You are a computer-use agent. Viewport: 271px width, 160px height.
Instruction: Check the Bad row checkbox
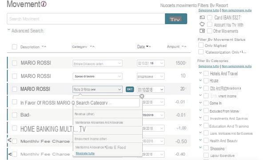(x=15, y=115)
